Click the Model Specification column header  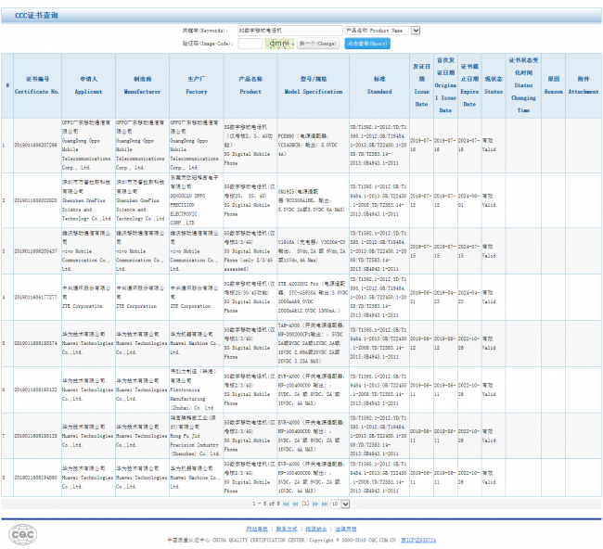[313, 85]
